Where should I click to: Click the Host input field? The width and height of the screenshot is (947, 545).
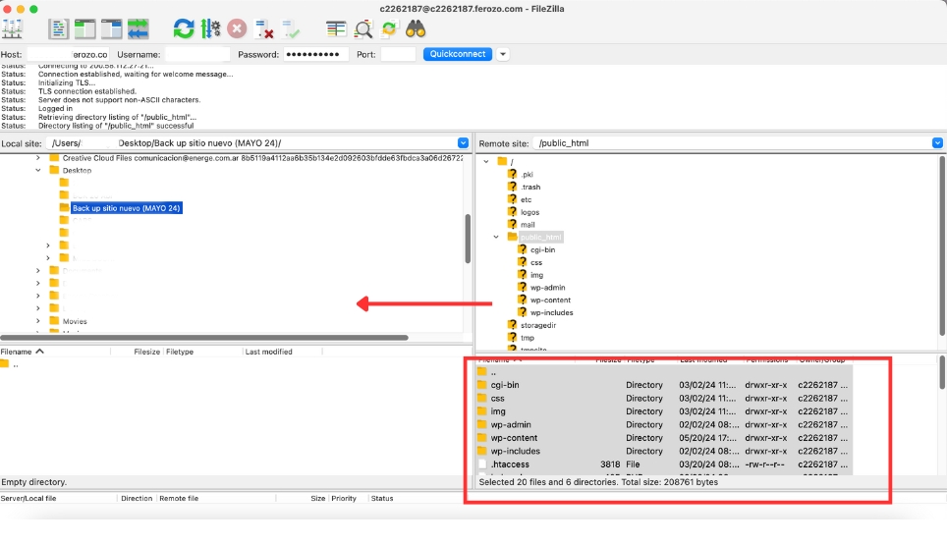tap(67, 54)
